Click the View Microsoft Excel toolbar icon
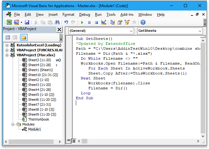209x149 pixels. 9,22
